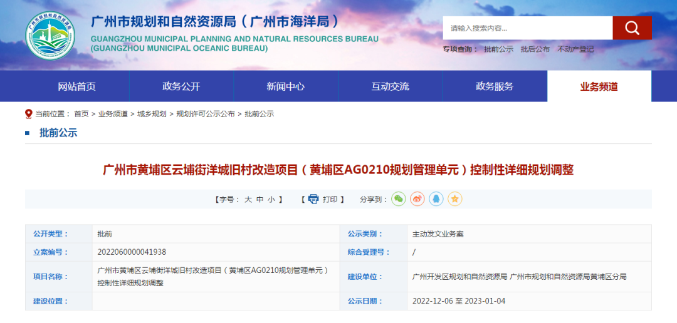Screen dimensions: 677x323
Task: Open 不动产登记 quick search link
Action: click(575, 49)
